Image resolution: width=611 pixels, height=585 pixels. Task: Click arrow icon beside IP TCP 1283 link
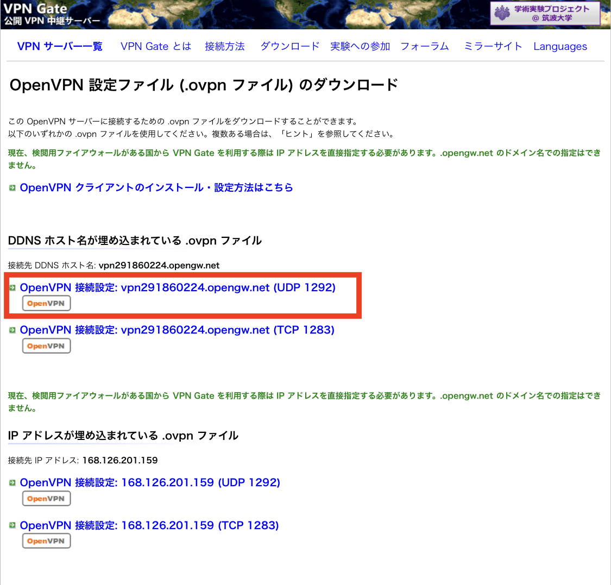(x=12, y=525)
